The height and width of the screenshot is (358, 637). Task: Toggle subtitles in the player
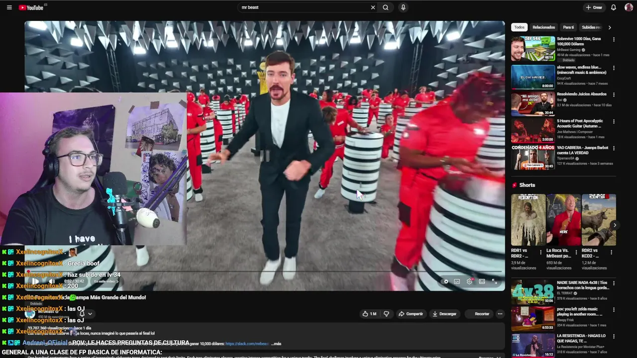point(457,281)
